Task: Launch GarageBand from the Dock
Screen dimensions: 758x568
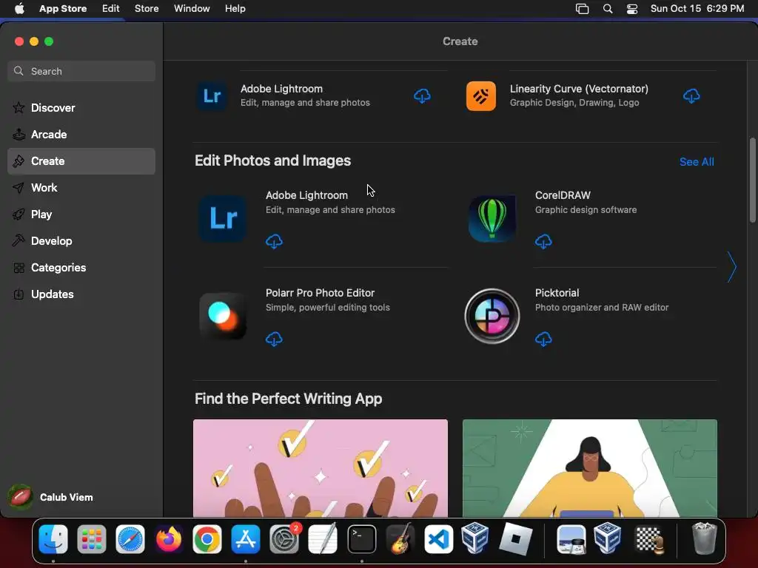Action: click(400, 539)
